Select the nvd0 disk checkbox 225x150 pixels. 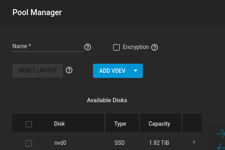(29, 143)
